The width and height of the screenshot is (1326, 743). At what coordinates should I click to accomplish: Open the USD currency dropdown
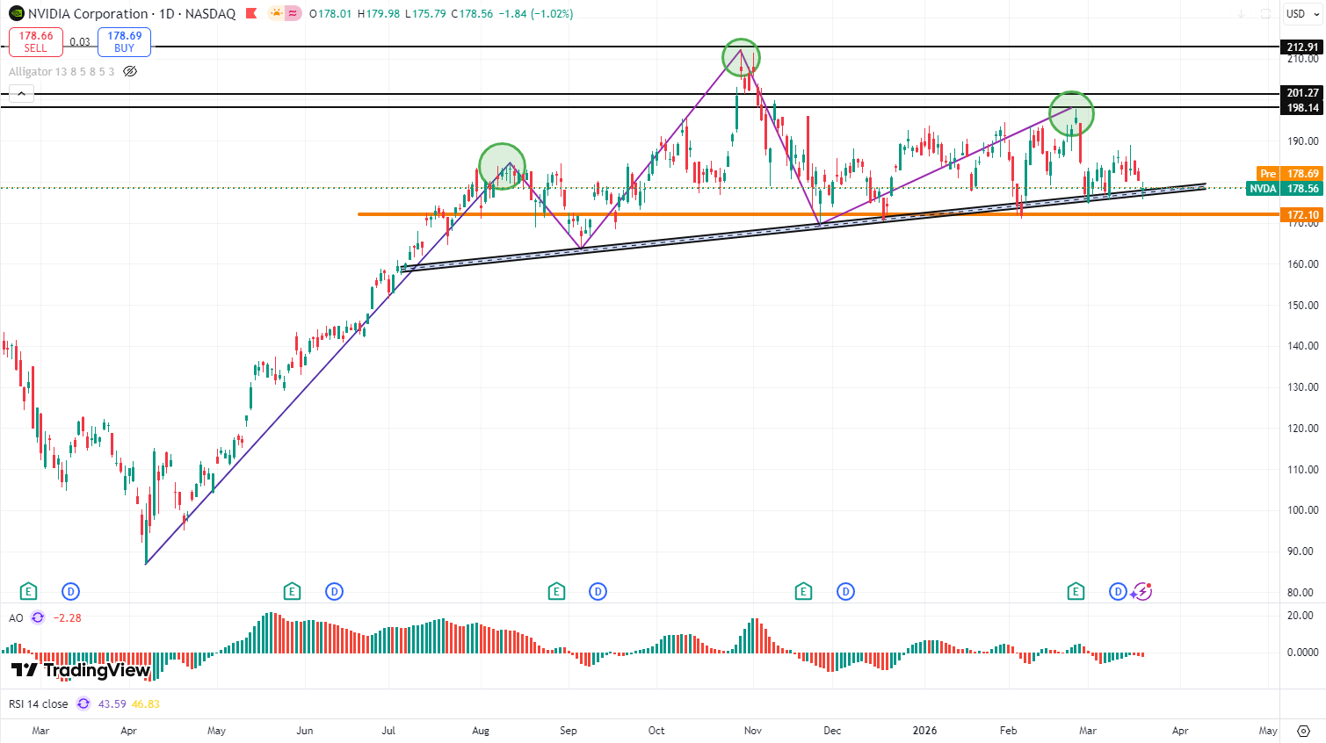(1301, 14)
